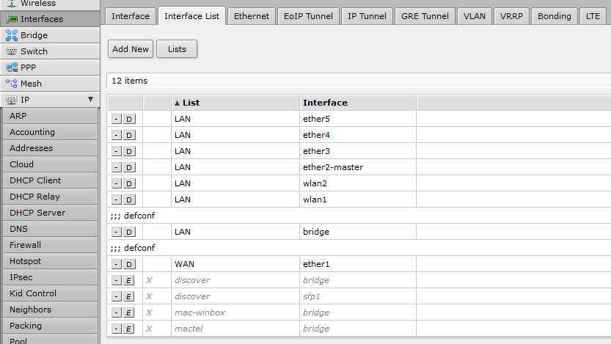The width and height of the screenshot is (611, 344).
Task: Enable the mac-winbox bridge entry
Action: (x=128, y=313)
